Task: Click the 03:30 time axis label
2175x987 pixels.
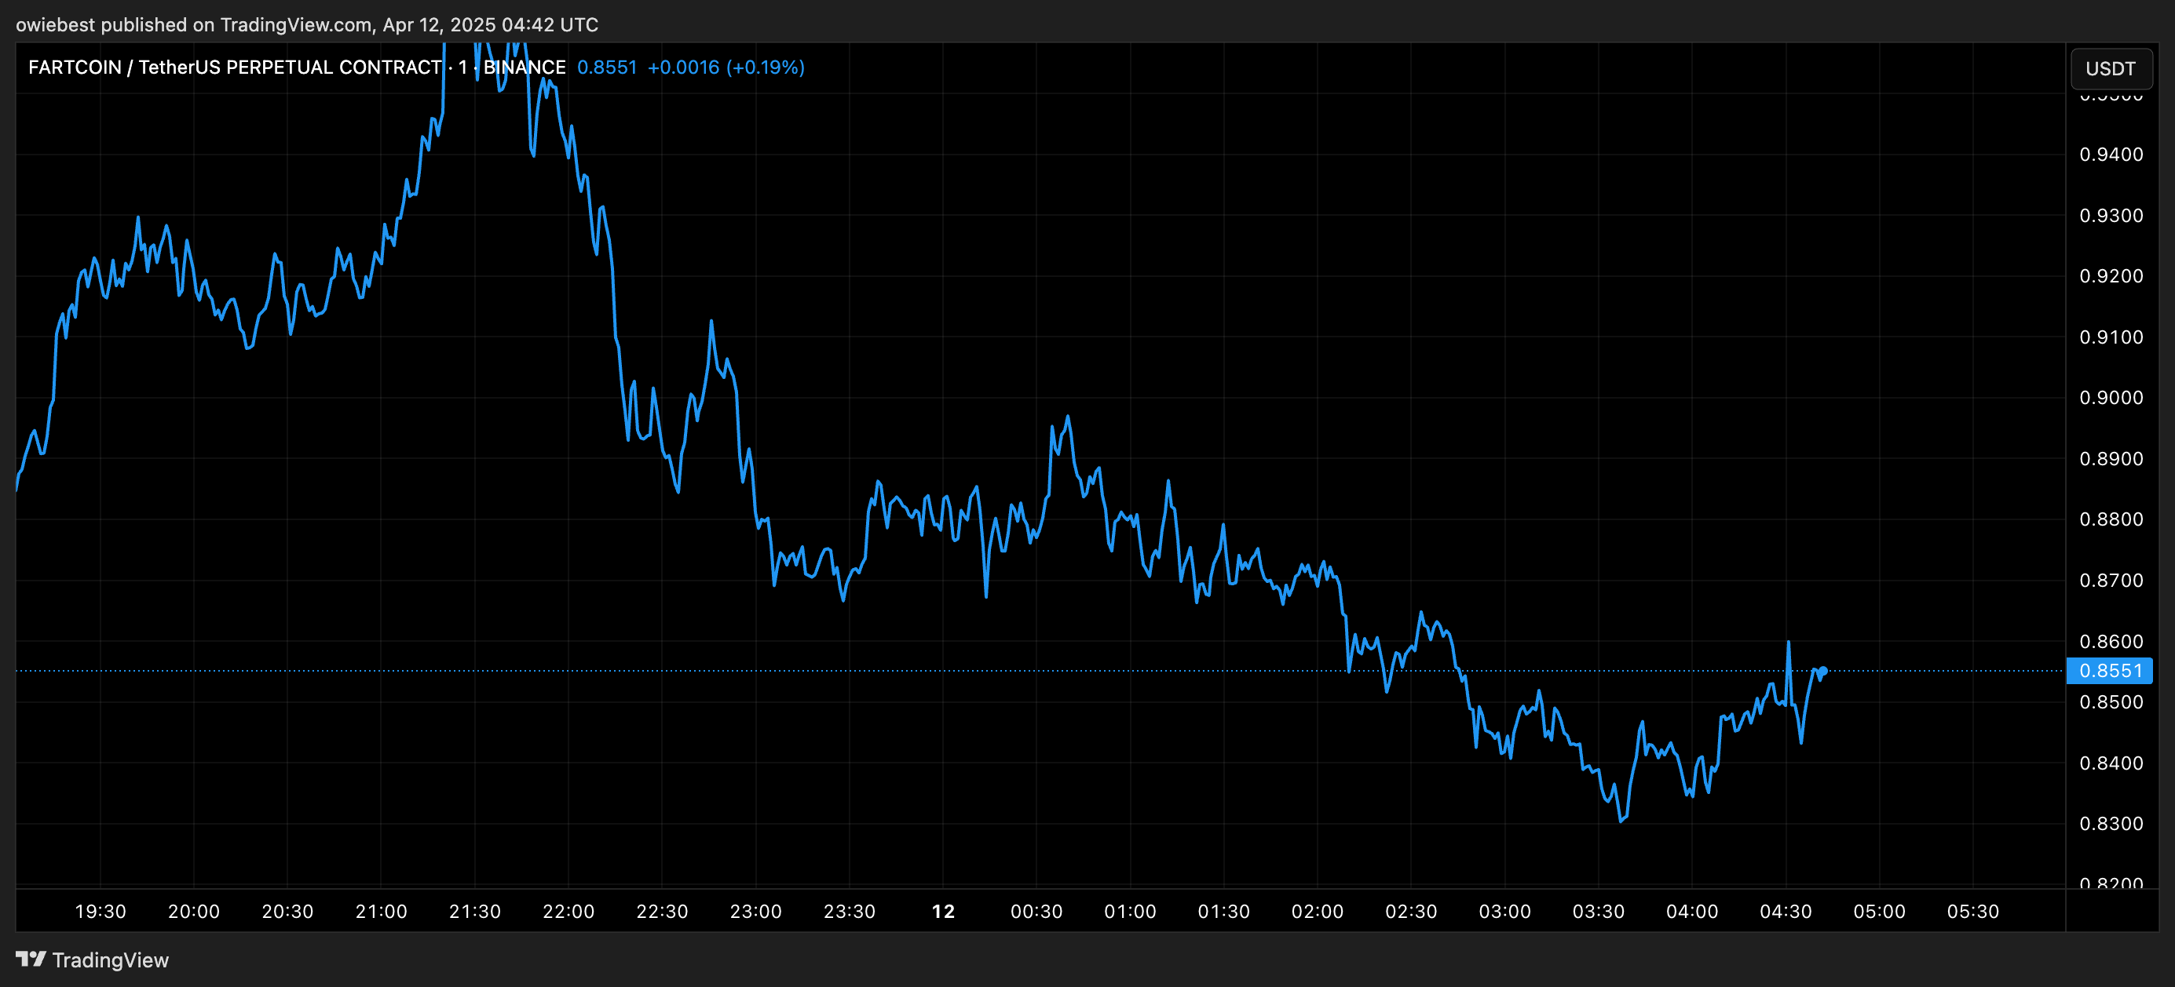Action: point(1599,911)
